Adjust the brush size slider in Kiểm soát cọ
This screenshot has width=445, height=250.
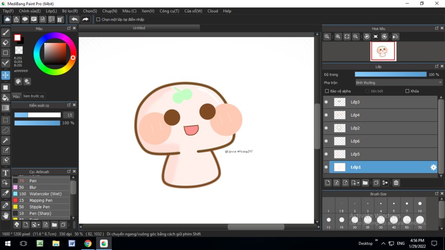(x=37, y=115)
